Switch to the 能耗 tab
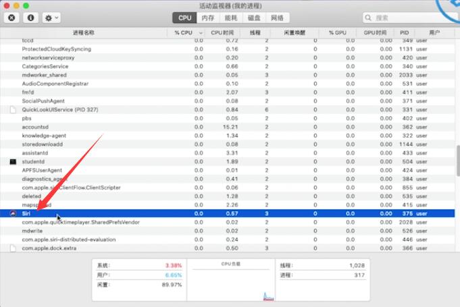This screenshot has width=460, height=307. [x=231, y=18]
